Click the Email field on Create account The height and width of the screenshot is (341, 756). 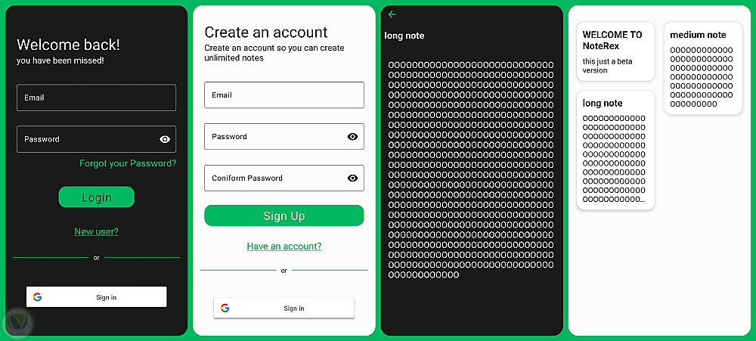284,95
